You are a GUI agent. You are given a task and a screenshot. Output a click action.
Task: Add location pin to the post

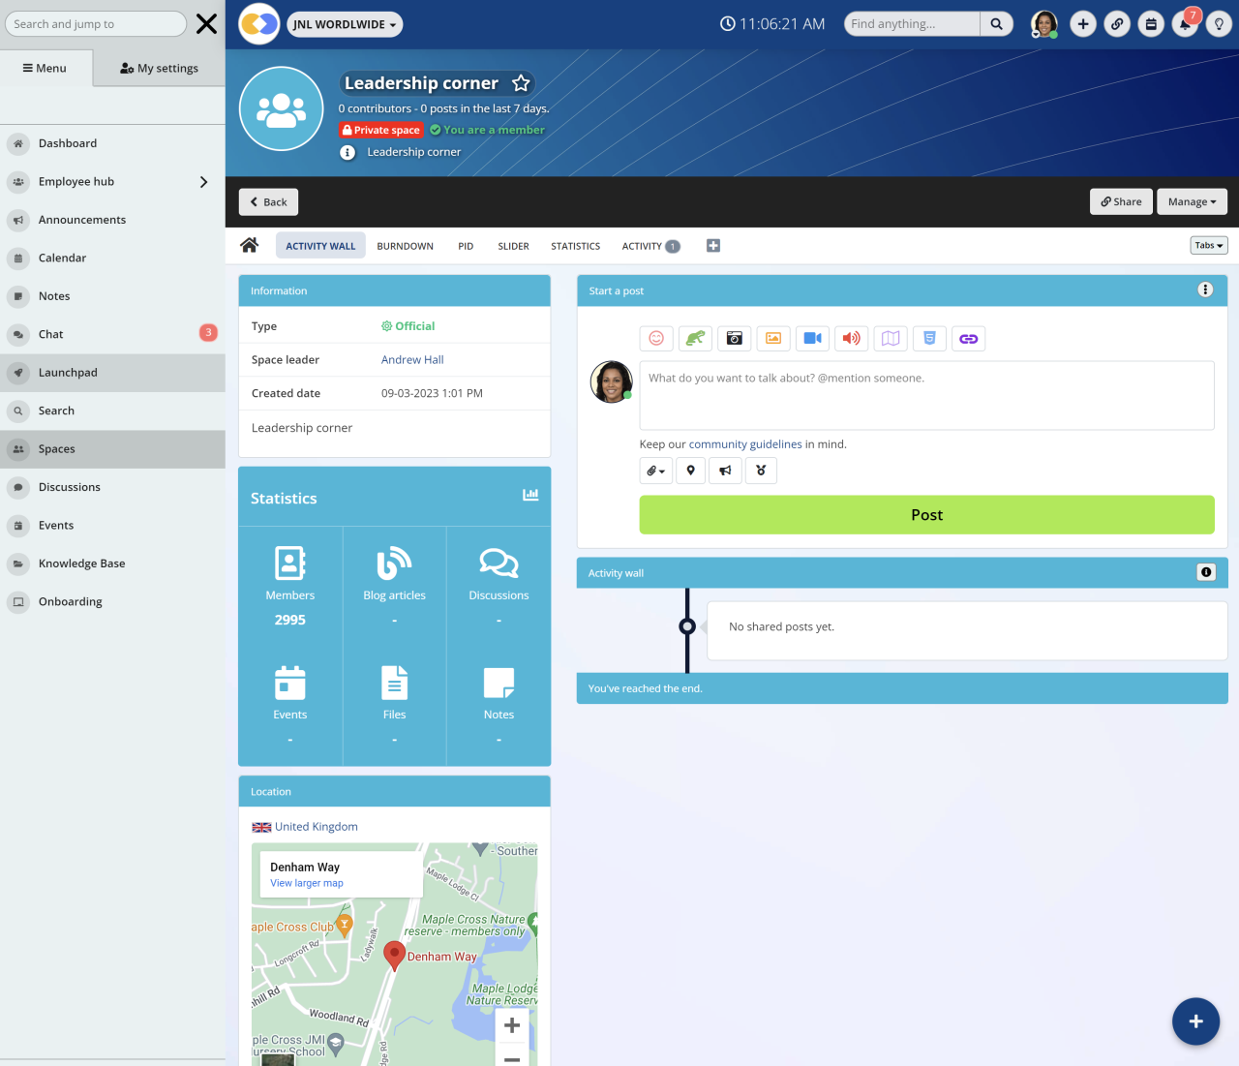690,471
